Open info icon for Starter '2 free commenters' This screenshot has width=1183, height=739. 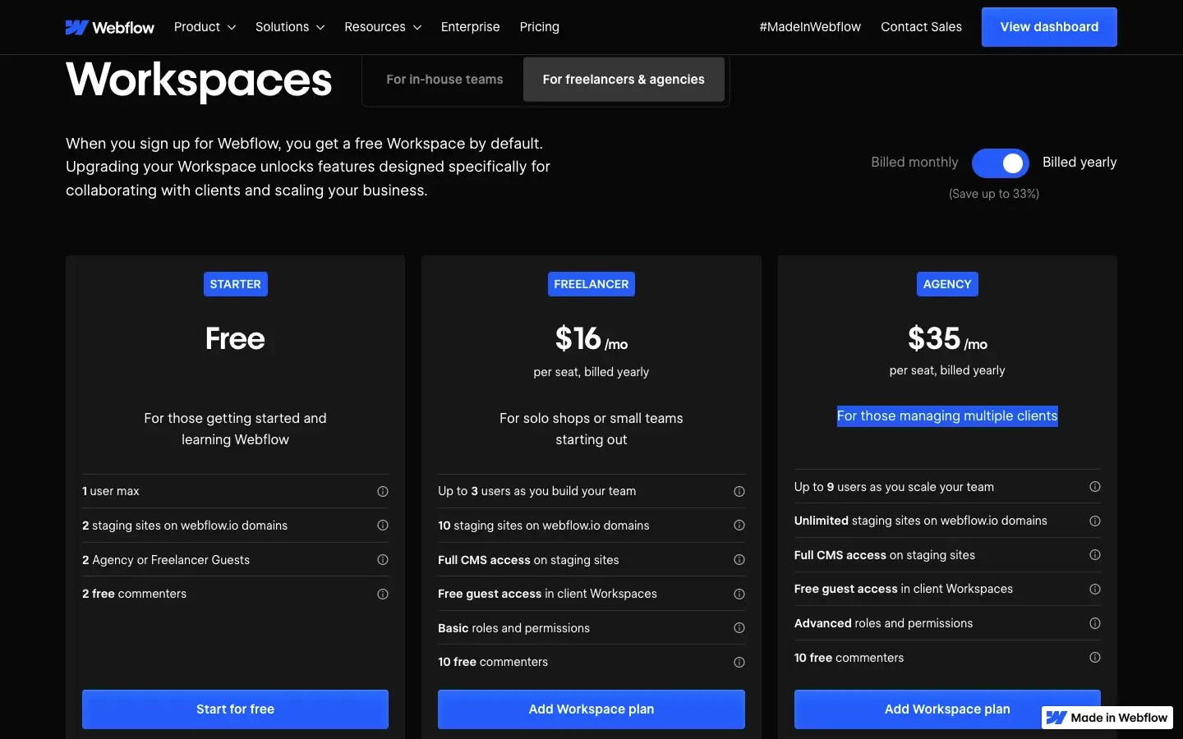click(383, 594)
